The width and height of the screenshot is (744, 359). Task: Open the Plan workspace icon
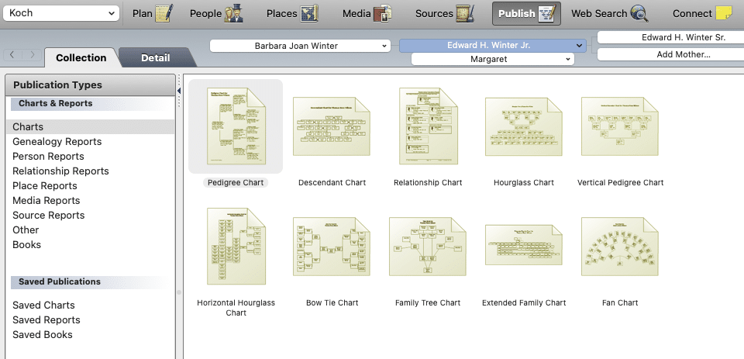coord(163,13)
